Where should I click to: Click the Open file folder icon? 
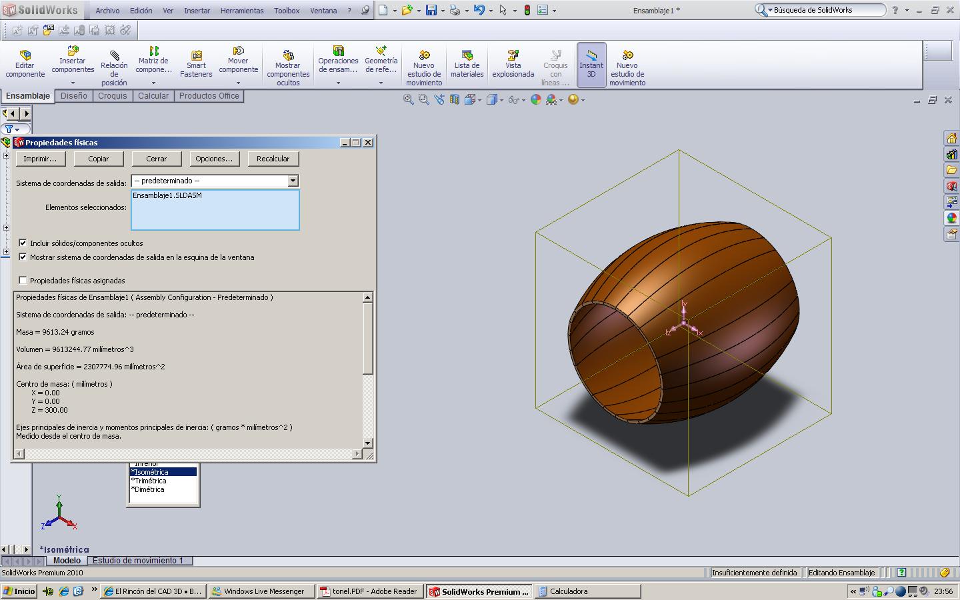pos(407,10)
